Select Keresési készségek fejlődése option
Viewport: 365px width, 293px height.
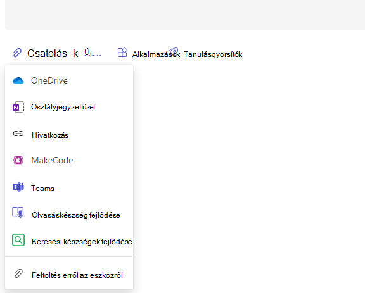(69, 241)
